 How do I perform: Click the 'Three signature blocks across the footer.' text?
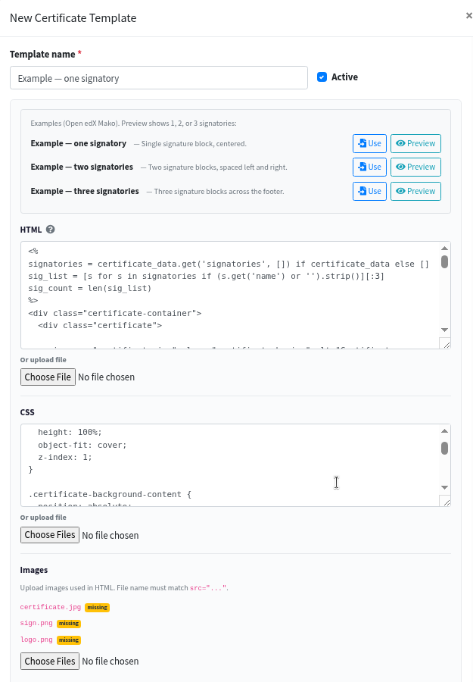(219, 192)
